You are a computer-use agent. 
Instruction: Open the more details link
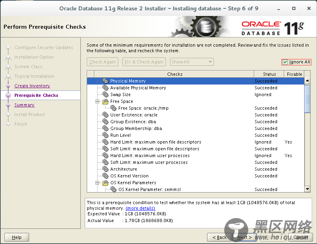click(140, 208)
